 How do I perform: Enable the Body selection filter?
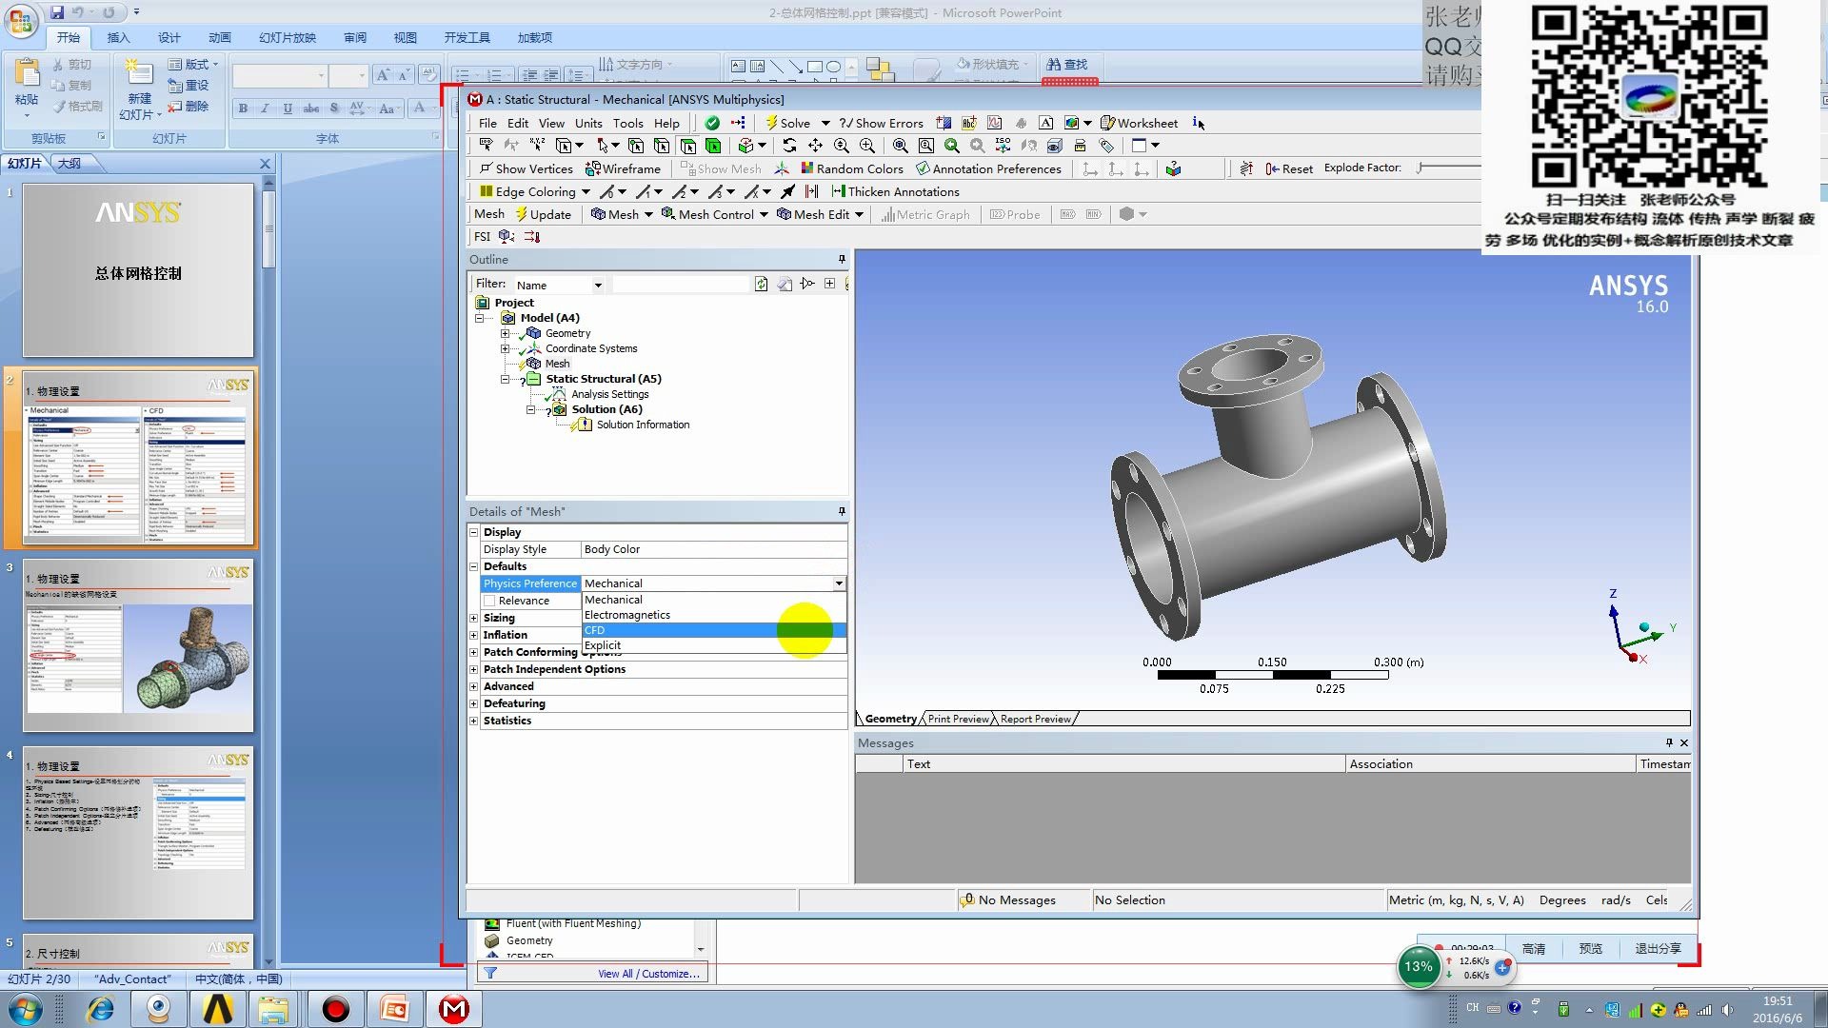713,146
